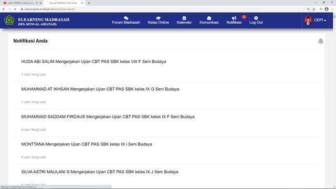Click the Notifikasi megaphone icon
This screenshot has height=189, width=336.
(234, 18)
